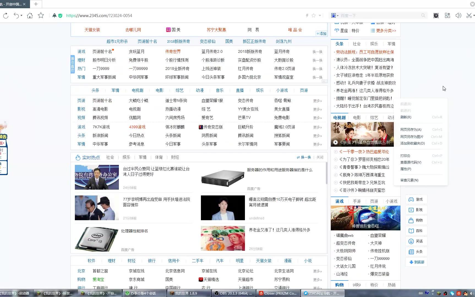
Task: Open the browser home page icon
Action: [30, 16]
